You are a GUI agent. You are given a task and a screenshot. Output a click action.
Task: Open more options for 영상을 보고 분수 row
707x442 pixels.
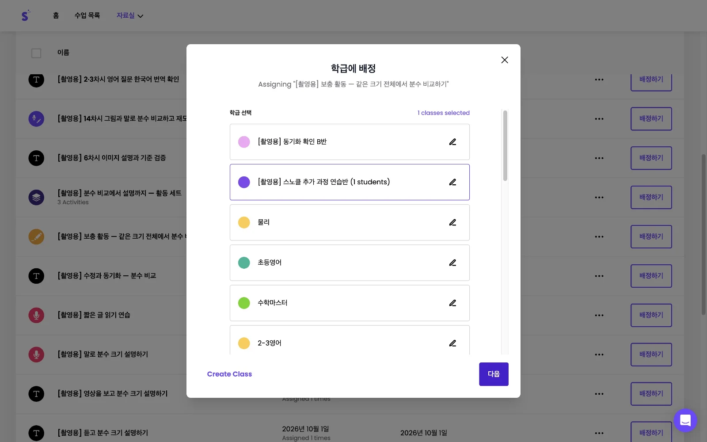599,394
